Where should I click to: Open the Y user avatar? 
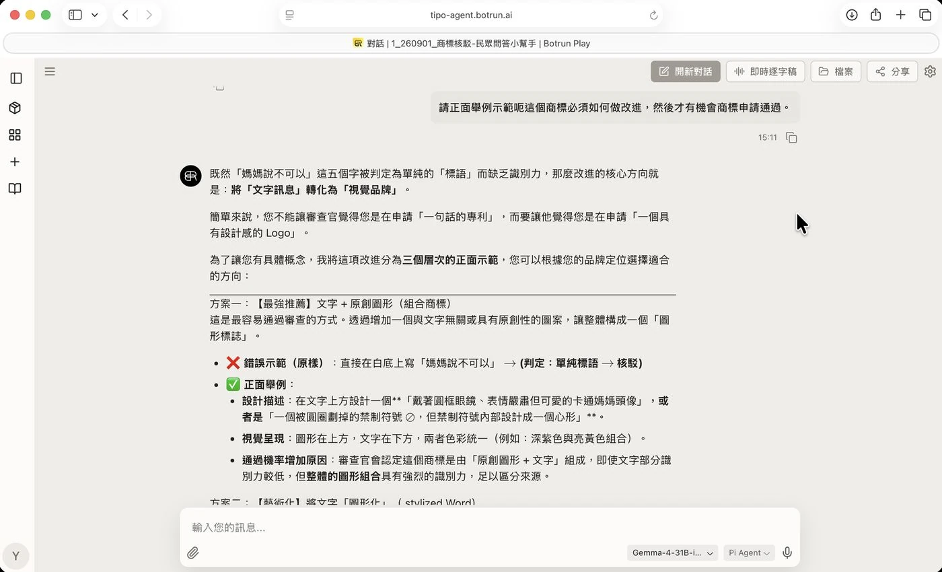(x=15, y=556)
